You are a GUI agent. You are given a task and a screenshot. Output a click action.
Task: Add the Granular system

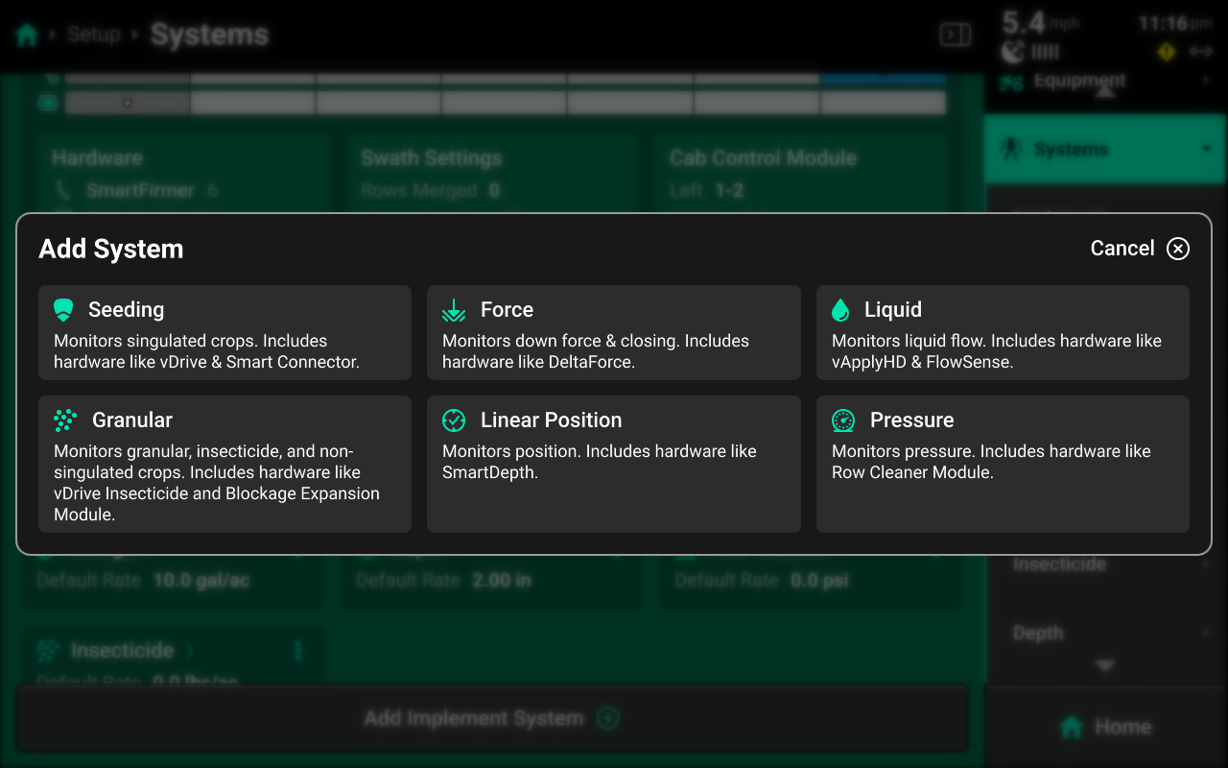(224, 464)
